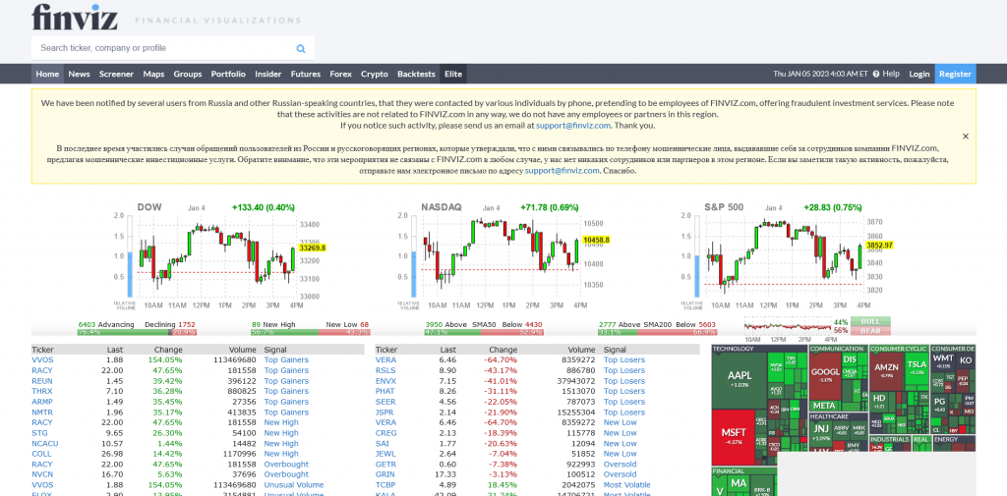The width and height of the screenshot is (1007, 496).
Task: Close the yellow fraud warning banner
Action: [x=965, y=137]
